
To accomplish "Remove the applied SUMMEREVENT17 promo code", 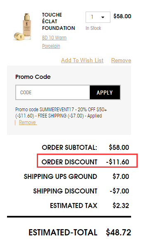I will click(x=28, y=122).
